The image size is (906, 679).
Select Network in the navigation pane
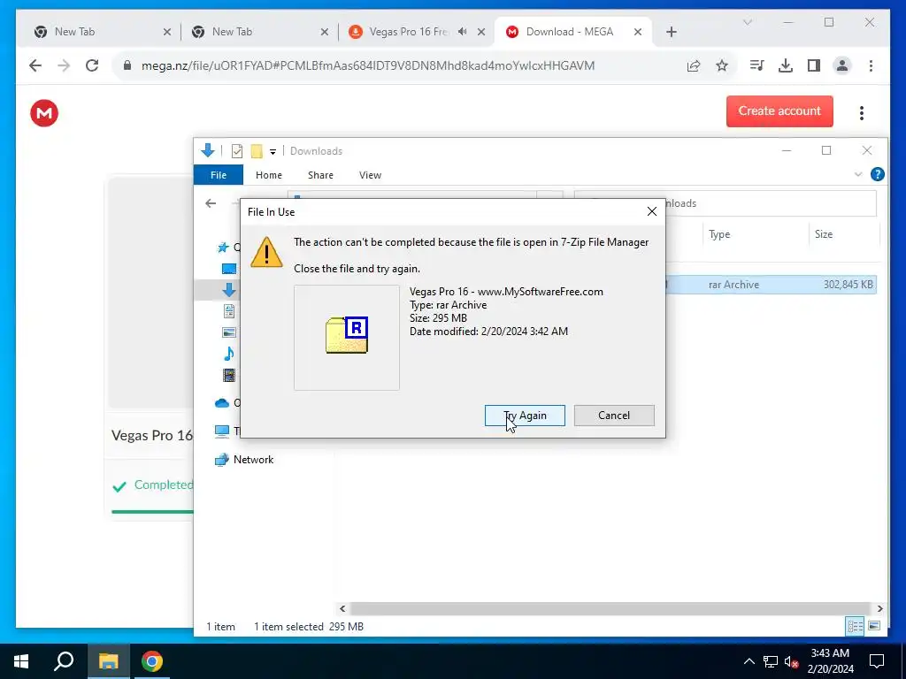click(x=244, y=460)
